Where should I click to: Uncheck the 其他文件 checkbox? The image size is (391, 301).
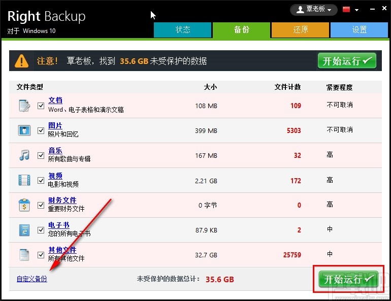(x=41, y=255)
